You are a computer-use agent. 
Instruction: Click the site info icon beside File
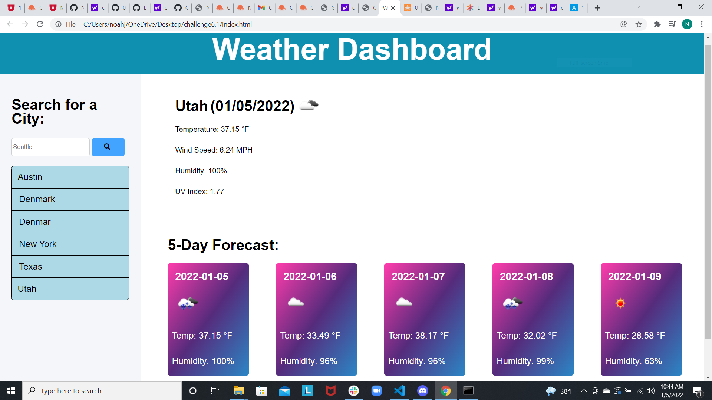[58, 24]
